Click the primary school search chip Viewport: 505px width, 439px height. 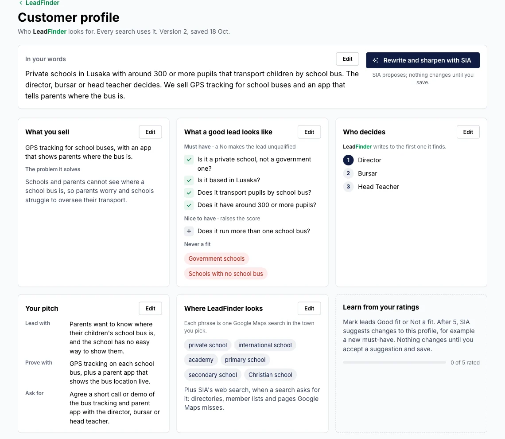245,360
